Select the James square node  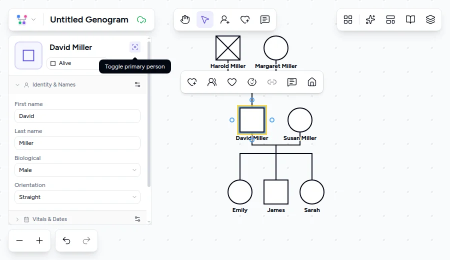click(x=276, y=192)
